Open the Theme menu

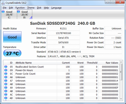click(x=31, y=8)
